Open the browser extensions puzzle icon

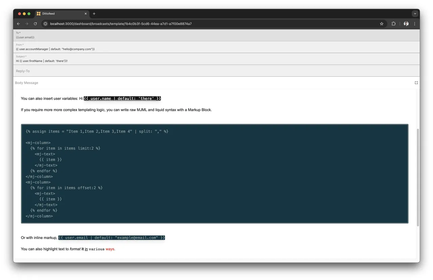393,24
